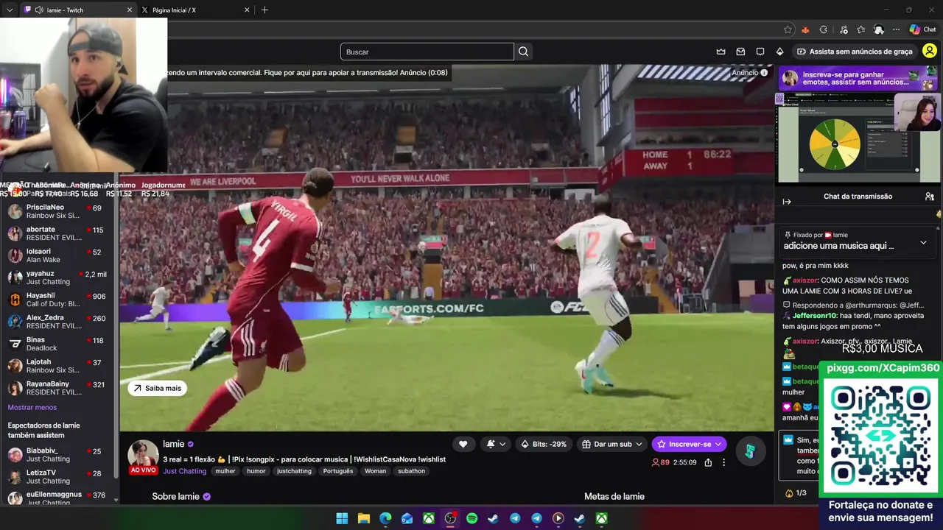Open a new browser tab
This screenshot has height=530, width=943.
click(264, 10)
